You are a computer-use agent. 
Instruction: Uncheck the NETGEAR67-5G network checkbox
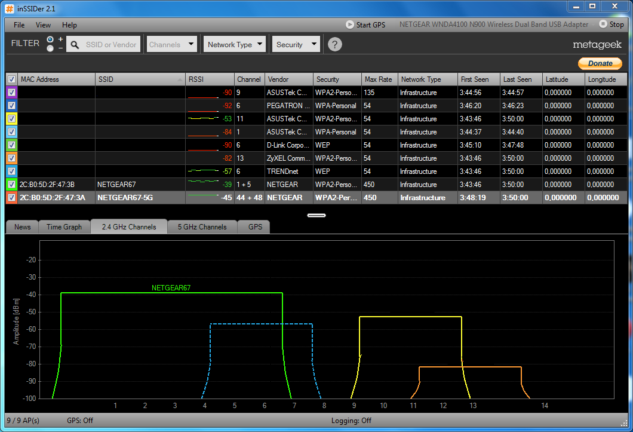(x=12, y=198)
